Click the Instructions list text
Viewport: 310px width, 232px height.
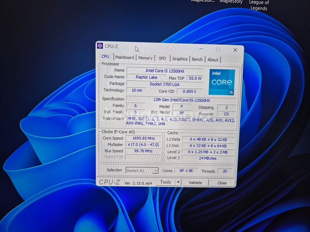181,121
